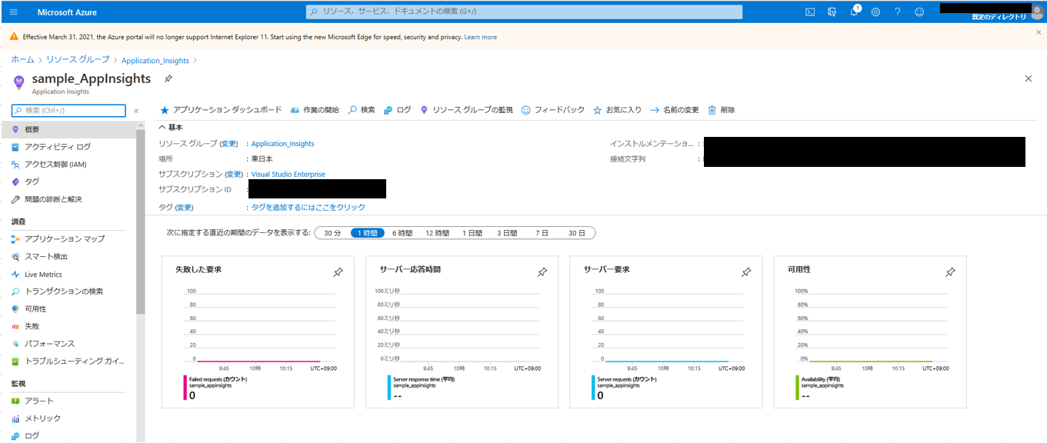Click the smiley feedback icon in the top bar
Viewport: 1047px width, 443px height.
pyautogui.click(x=919, y=12)
